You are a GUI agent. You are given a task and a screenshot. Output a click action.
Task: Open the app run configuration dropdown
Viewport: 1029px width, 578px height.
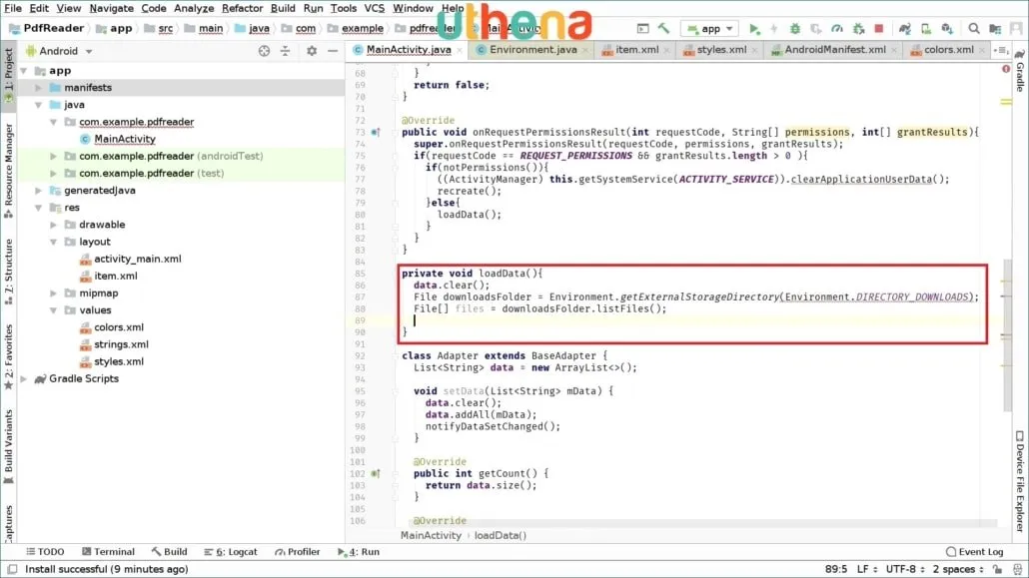pos(710,29)
